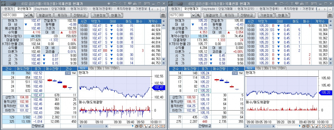Viewport: 334px width, 130px height.
Task: Click 체결내역 button in right window
Action: [212, 15]
